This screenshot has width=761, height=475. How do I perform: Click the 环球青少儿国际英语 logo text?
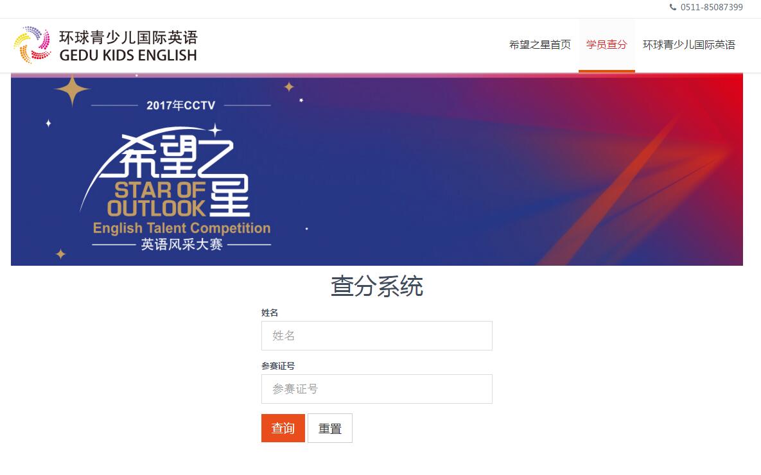click(128, 37)
